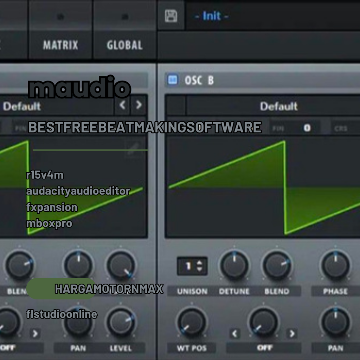Screen dimensions: 360x360
Task: Click the small box left of OSC B Default
Action: [x=176, y=105]
